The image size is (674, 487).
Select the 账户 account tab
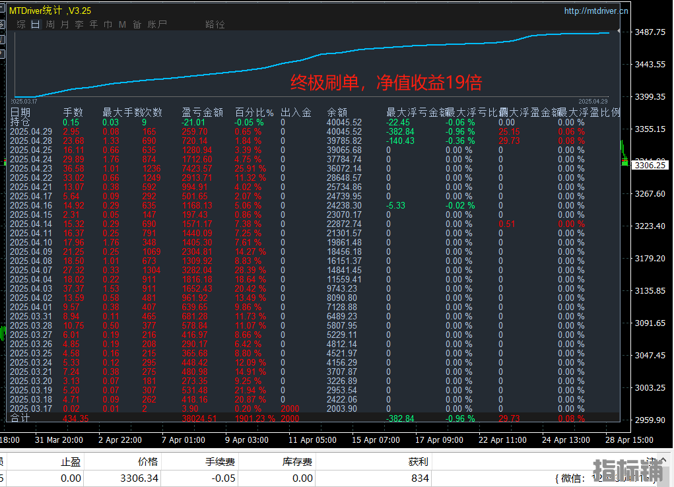157,24
